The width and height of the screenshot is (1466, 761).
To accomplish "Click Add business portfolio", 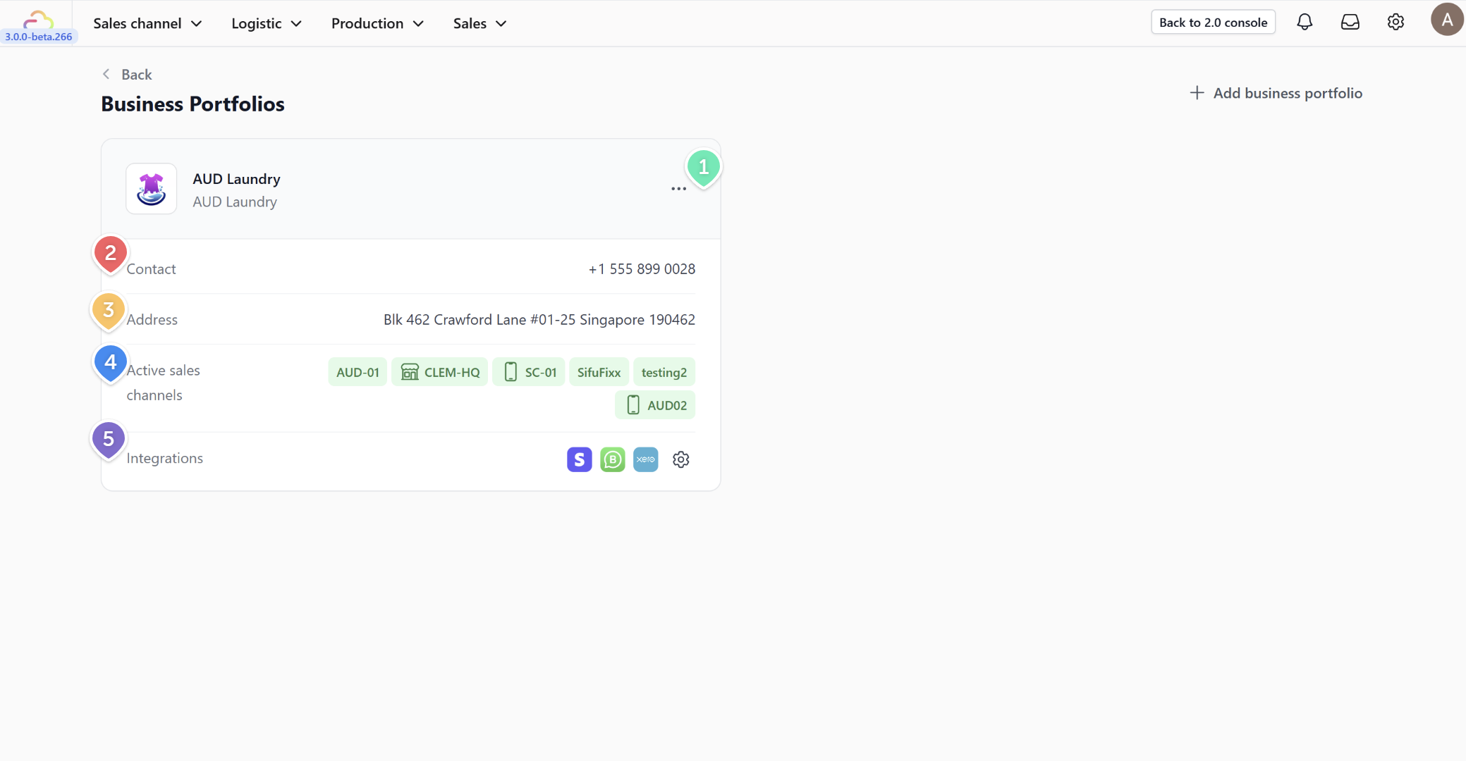I will coord(1276,93).
